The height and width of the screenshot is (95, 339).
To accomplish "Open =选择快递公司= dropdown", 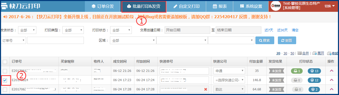I will click(x=229, y=80).
